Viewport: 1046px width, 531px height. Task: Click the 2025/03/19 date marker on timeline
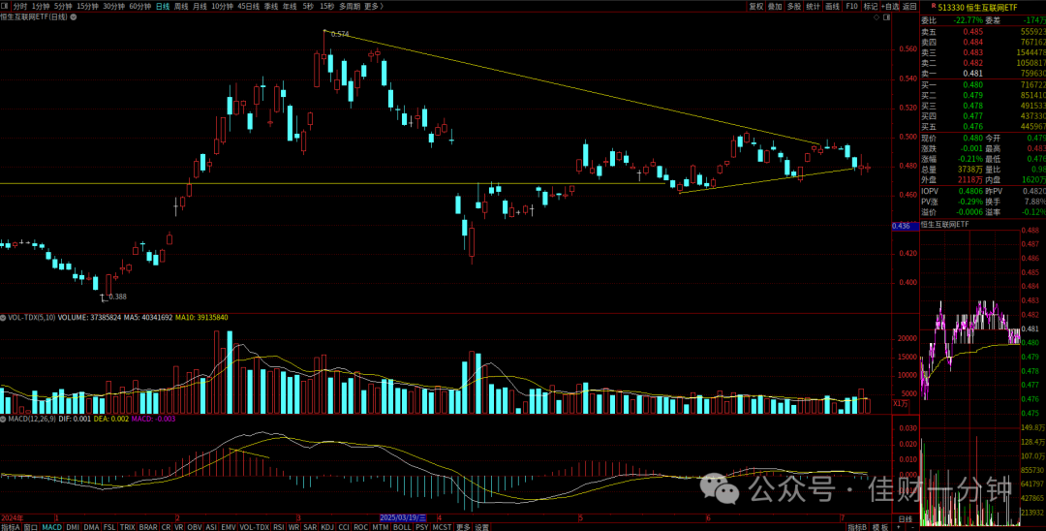pyautogui.click(x=403, y=517)
